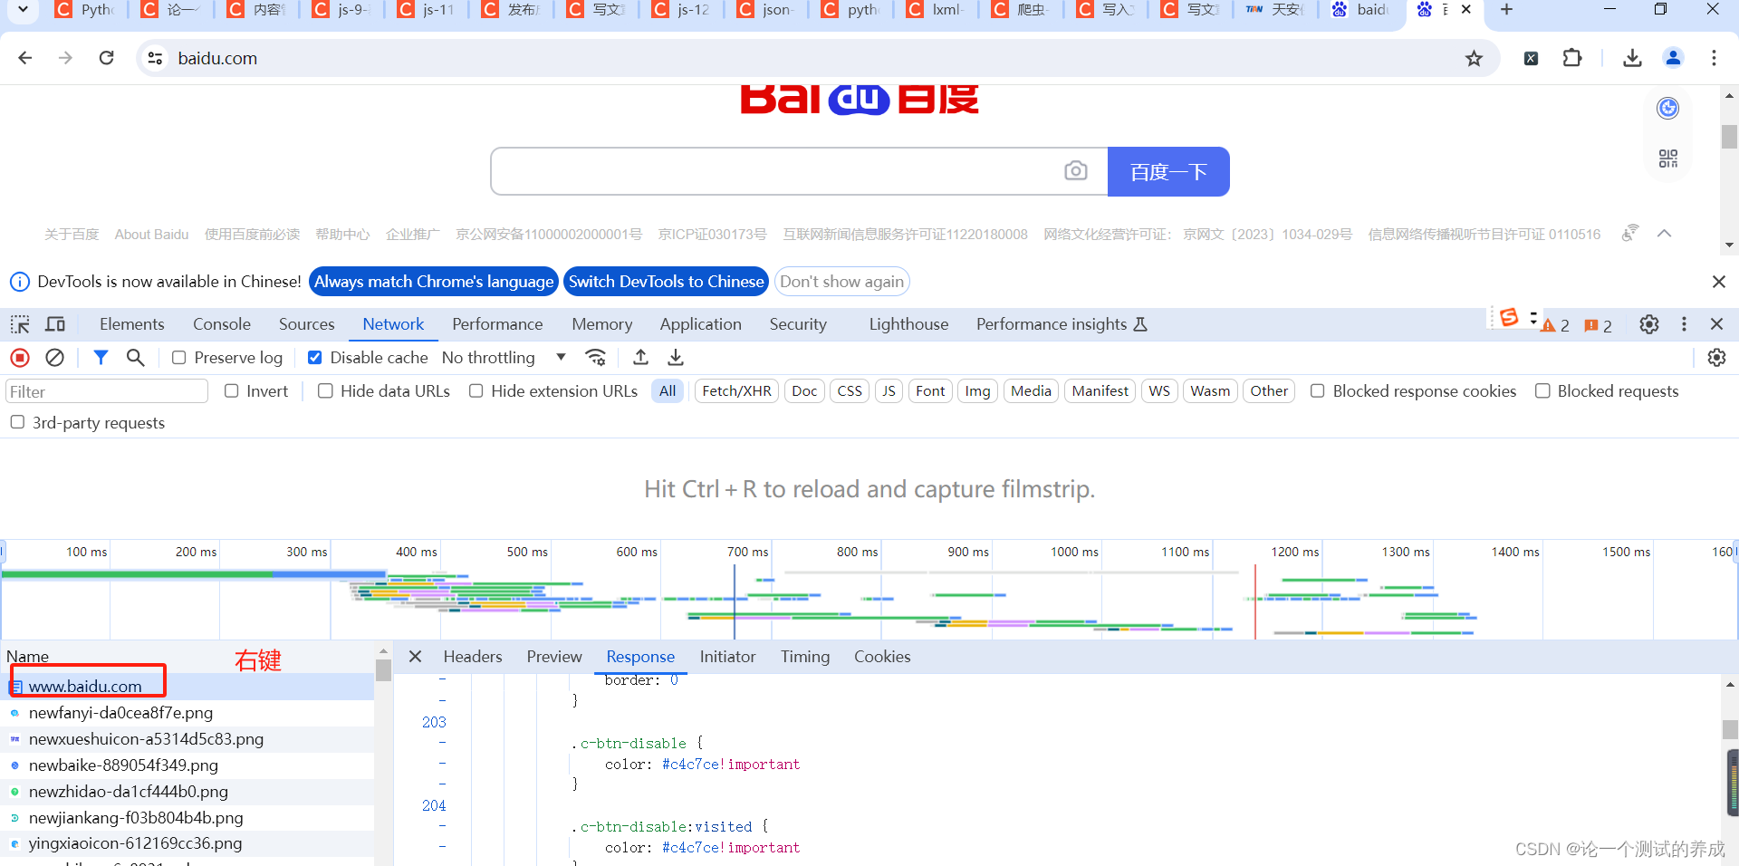This screenshot has height=866, width=1739.
Task: Select the Img type filter
Action: [x=977, y=391]
